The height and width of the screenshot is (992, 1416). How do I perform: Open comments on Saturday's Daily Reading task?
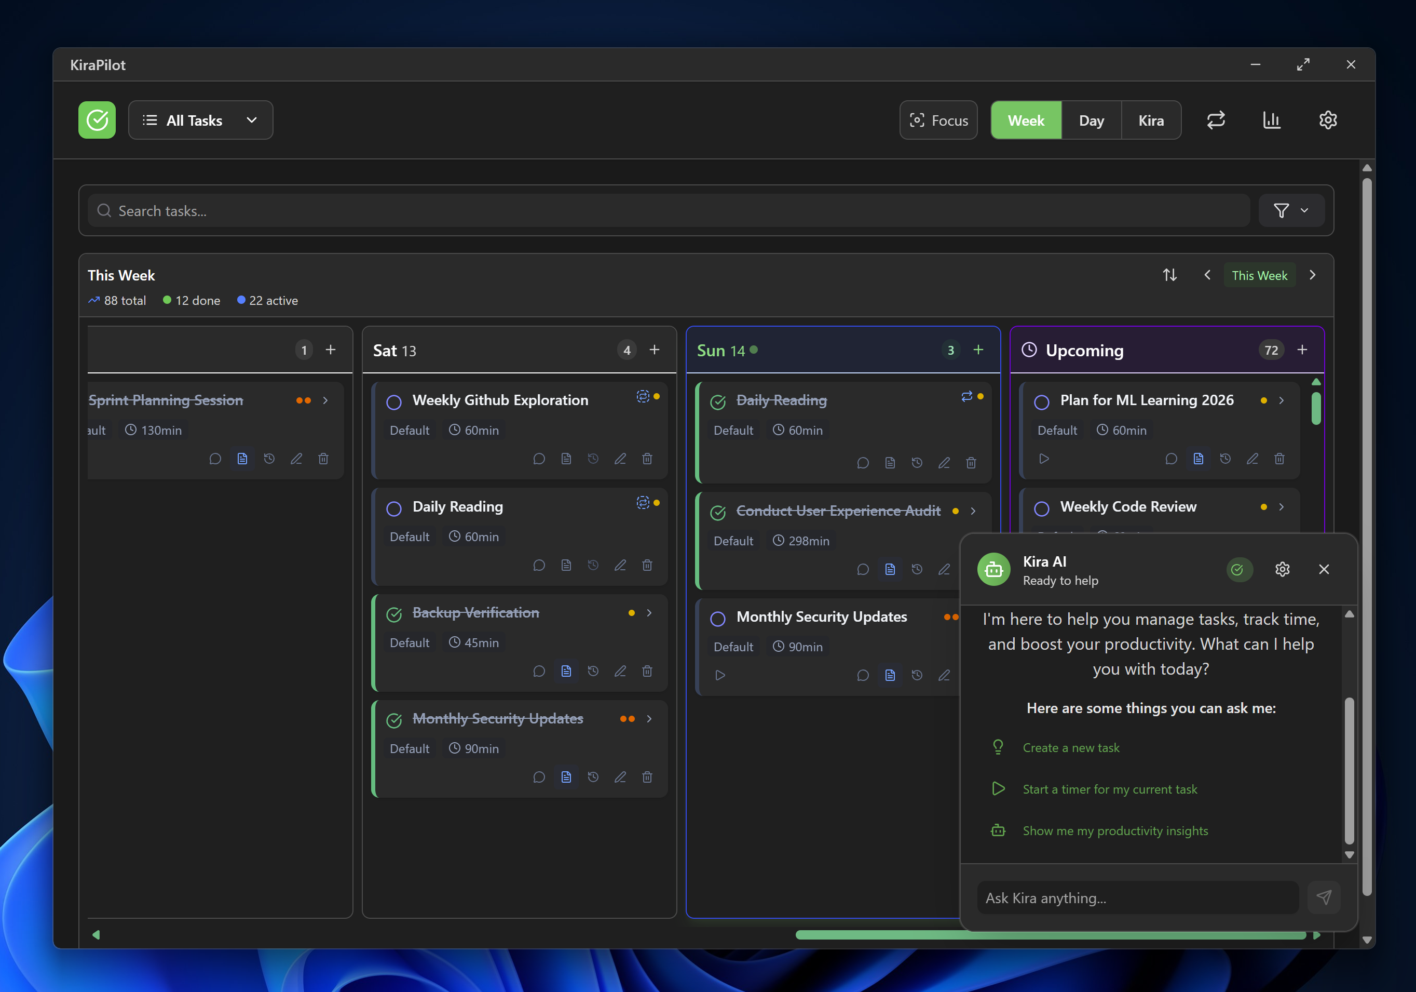click(x=538, y=565)
